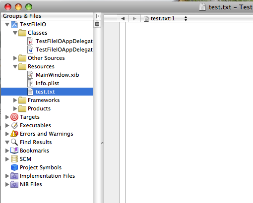Click the Executables icon
253x203 pixels.
pyautogui.click(x=14, y=125)
